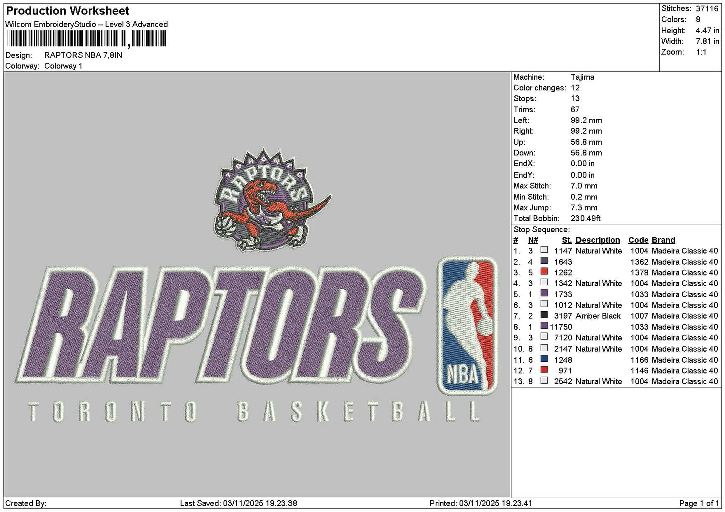Click code 1146 in stop row 12
The height and width of the screenshot is (512, 725).
pos(640,371)
